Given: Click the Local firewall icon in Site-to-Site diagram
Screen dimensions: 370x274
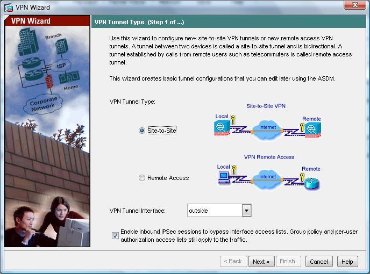Looking at the screenshot, I should pos(222,128).
